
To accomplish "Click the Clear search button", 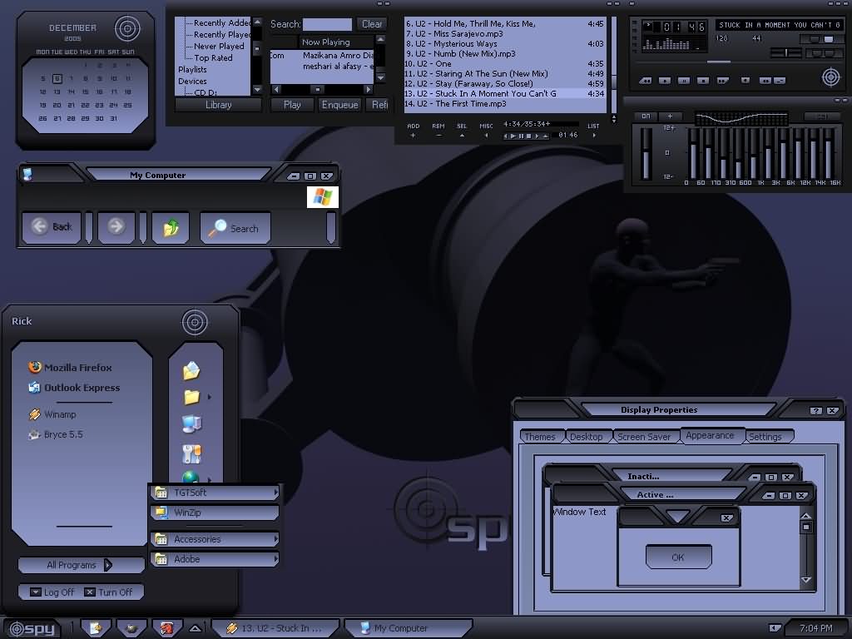I will [x=372, y=24].
